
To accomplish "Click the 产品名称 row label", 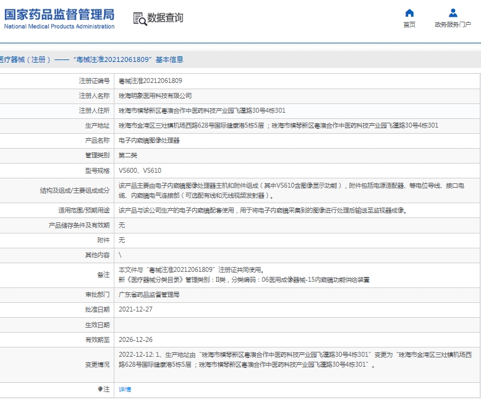I will point(97,141).
